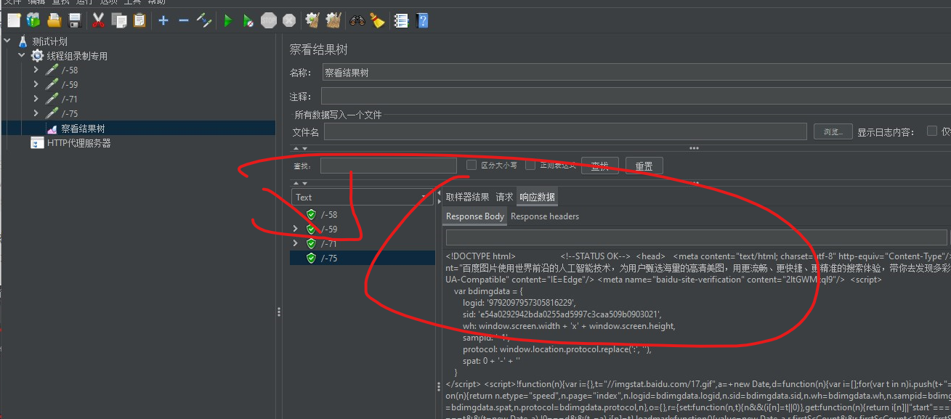Collapse the 测试计划 root node
The height and width of the screenshot is (419, 951).
click(7, 41)
